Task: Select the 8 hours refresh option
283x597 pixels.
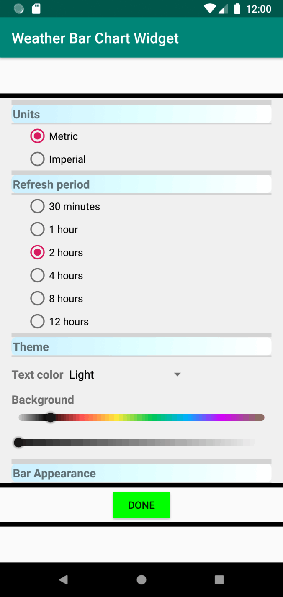Action: [x=38, y=299]
